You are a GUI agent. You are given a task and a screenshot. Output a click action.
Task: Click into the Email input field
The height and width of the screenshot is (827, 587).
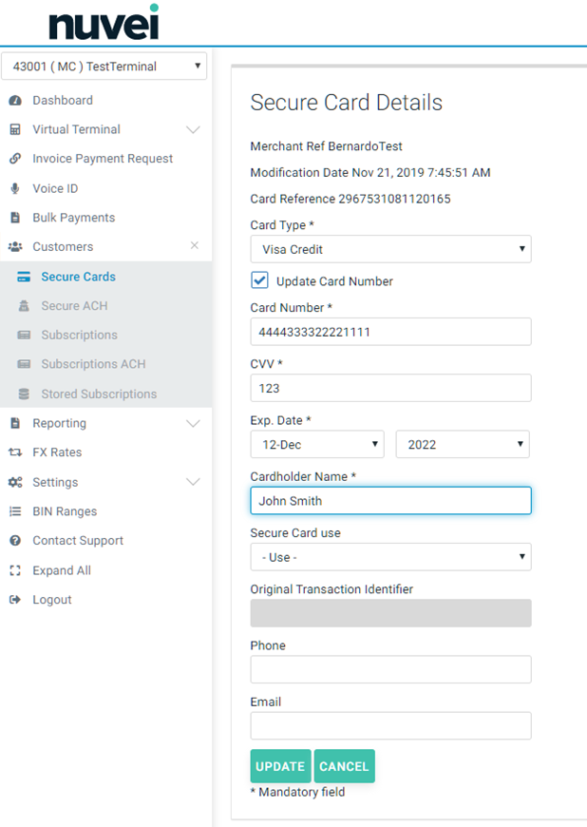tap(390, 726)
